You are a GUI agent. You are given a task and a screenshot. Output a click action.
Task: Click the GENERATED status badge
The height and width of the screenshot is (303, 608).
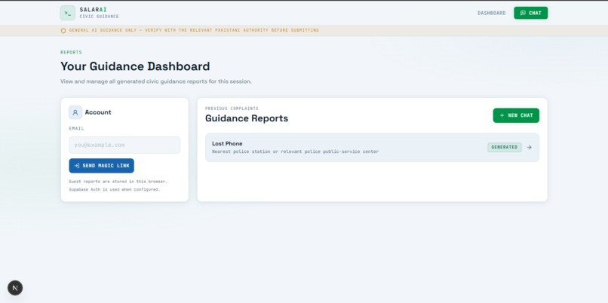pos(504,147)
